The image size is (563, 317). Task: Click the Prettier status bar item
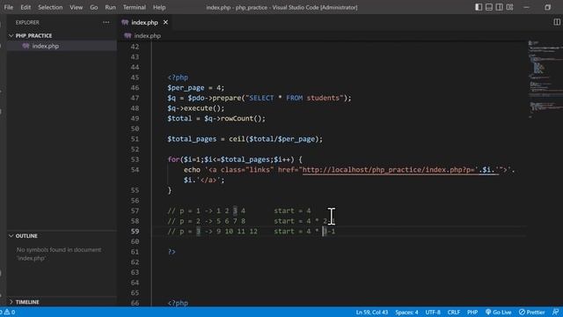coord(531,312)
